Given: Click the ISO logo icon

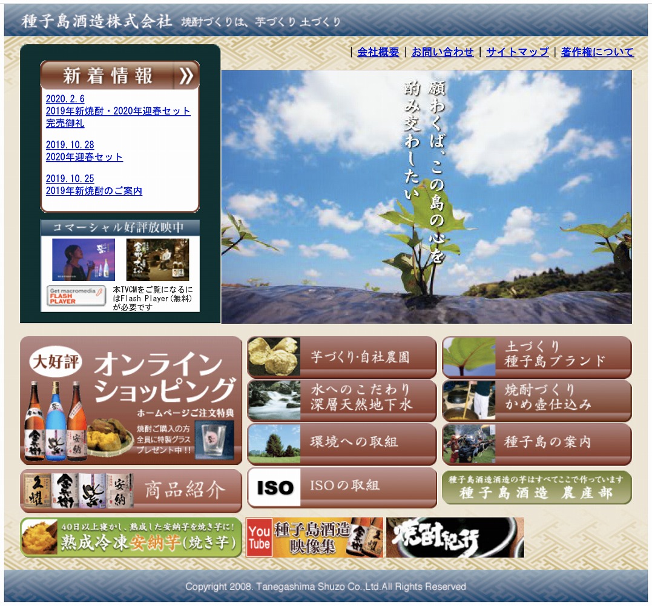Looking at the screenshot, I should pyautogui.click(x=274, y=487).
